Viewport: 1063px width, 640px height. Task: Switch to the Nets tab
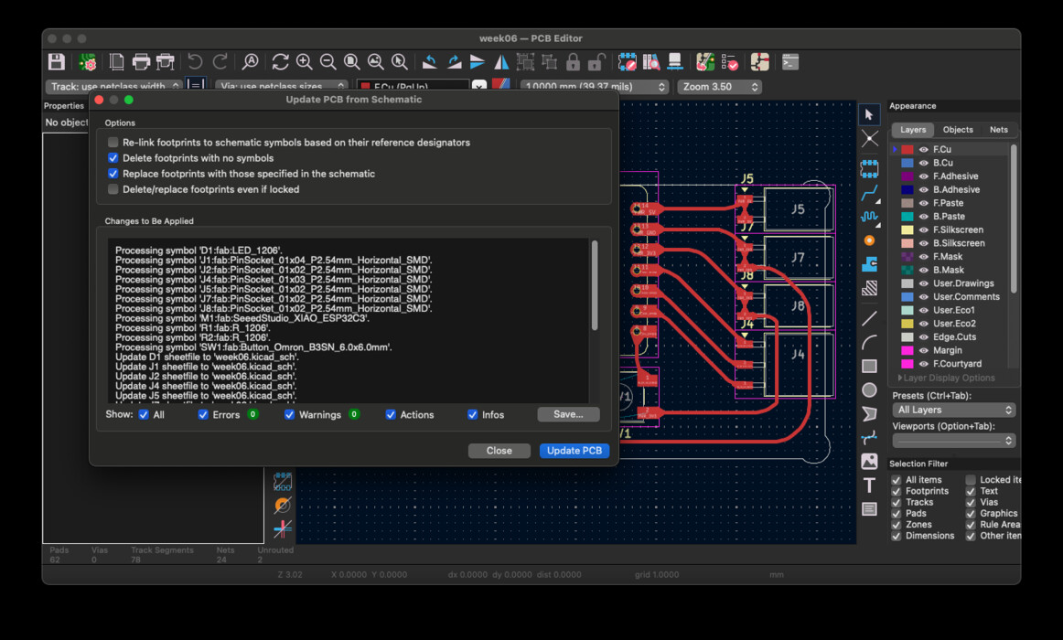tap(998, 130)
